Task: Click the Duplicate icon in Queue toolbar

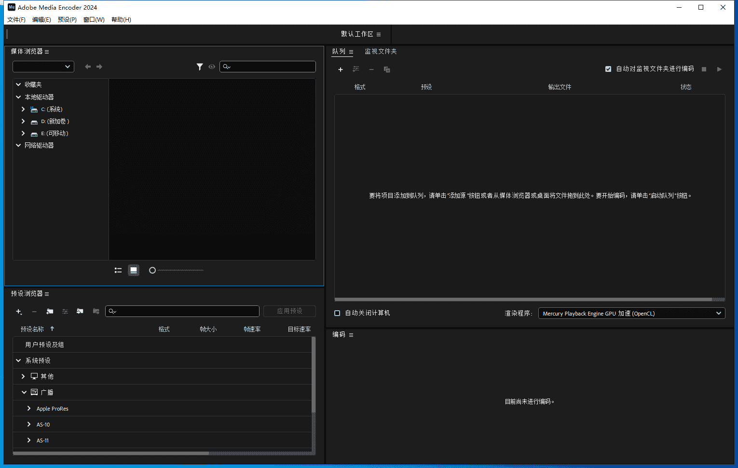Action: coord(387,69)
